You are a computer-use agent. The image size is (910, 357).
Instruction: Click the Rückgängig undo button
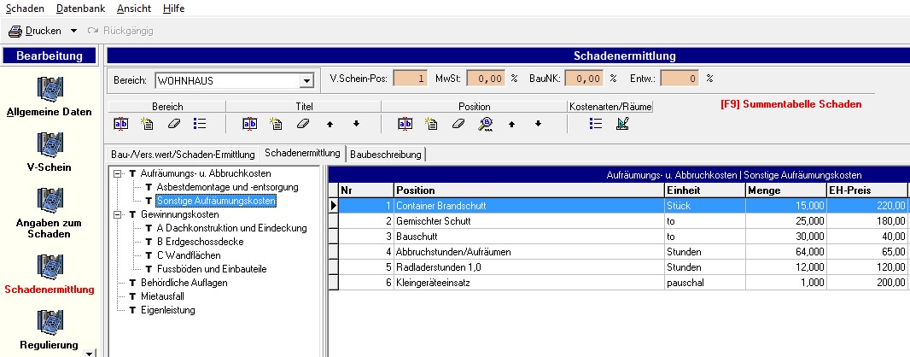click(x=120, y=30)
